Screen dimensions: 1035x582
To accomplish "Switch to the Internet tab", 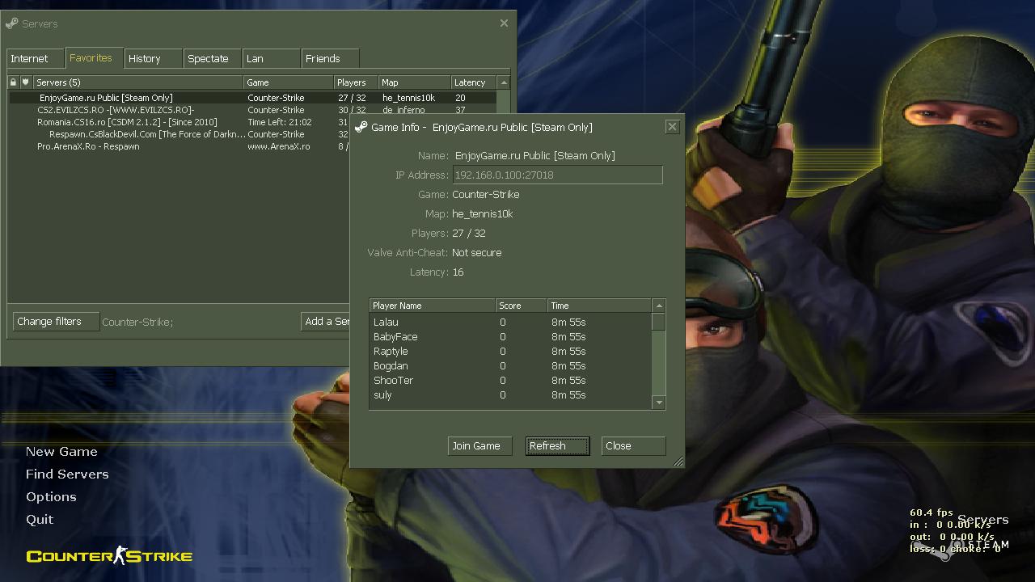I will [30, 59].
